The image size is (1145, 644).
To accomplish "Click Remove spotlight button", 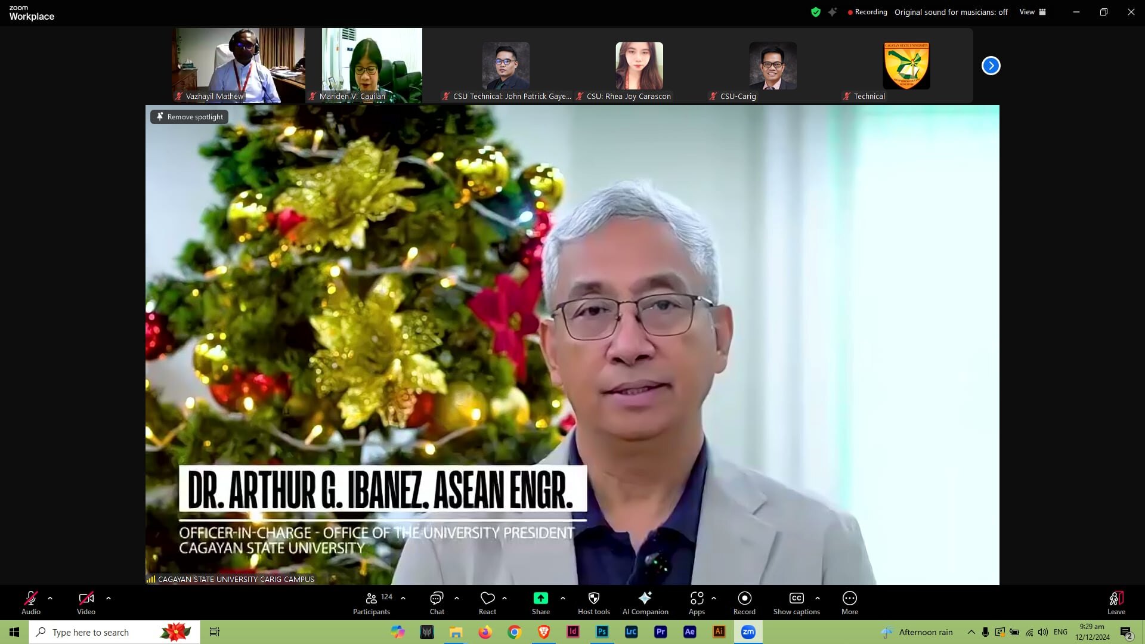I will [189, 117].
